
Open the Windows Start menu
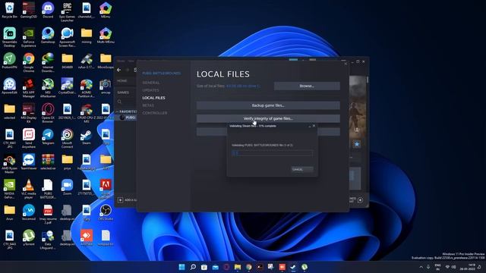pos(182,267)
